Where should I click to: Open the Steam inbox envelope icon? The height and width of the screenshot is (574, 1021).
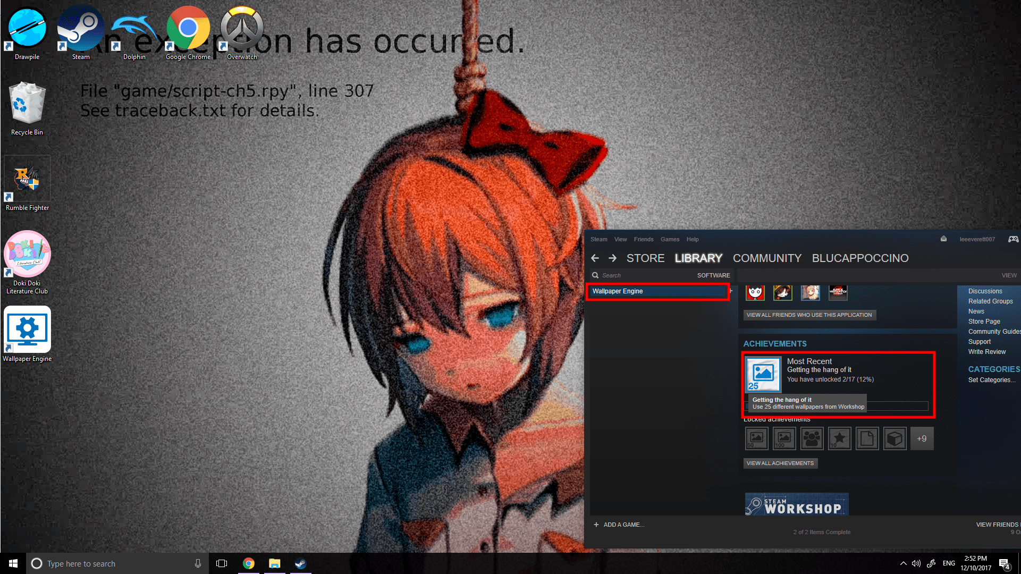943,239
